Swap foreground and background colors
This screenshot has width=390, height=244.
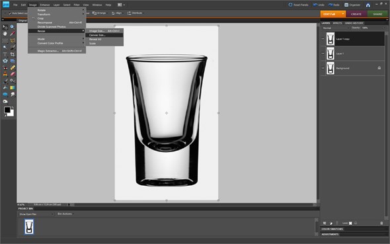click(13, 108)
